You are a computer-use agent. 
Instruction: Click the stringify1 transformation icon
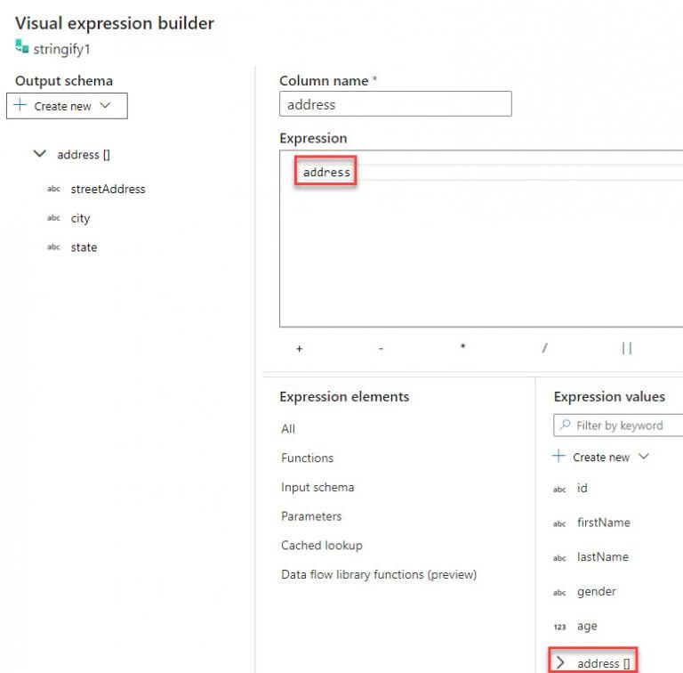(22, 49)
